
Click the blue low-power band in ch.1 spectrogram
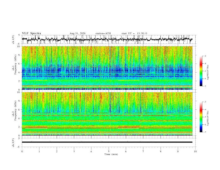pyautogui.click(x=107, y=72)
